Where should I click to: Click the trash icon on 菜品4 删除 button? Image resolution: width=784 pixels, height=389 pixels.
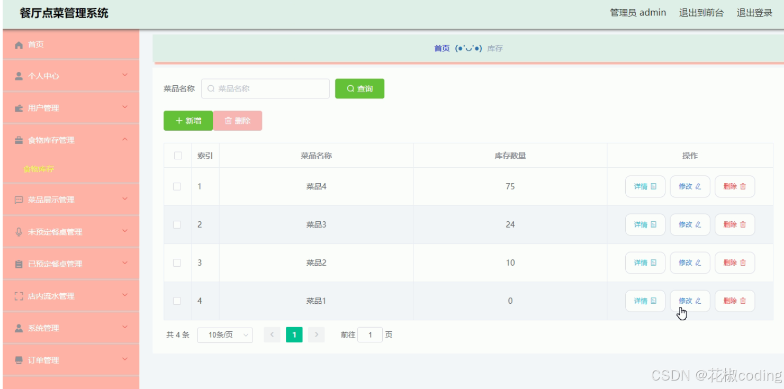click(x=743, y=186)
